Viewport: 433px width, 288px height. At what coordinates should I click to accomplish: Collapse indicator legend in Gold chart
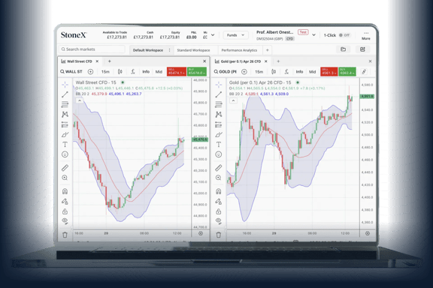pyautogui.click(x=233, y=100)
